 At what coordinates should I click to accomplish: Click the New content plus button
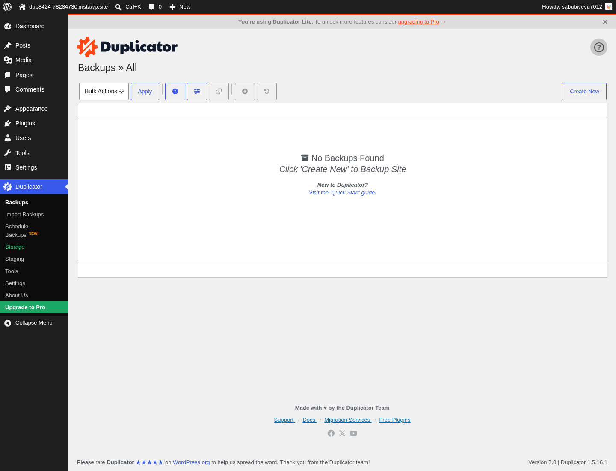click(x=180, y=7)
